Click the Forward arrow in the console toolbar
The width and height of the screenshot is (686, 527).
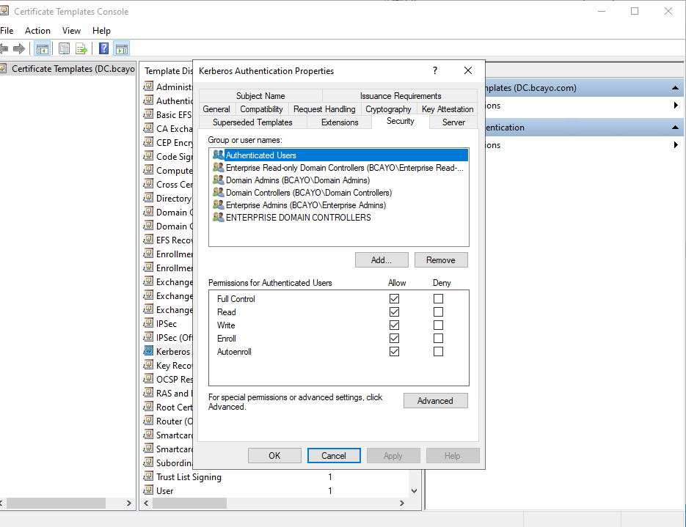(19, 49)
